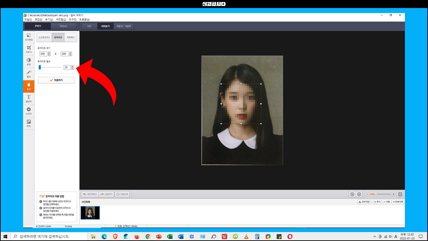Select the IU photo thumbnail in 사진목록
The image size is (428, 241).
(x=90, y=213)
